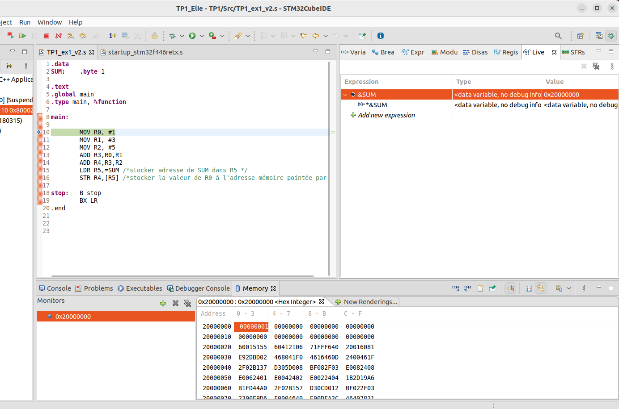Remove all memory monitors with the double-X icon
The height and width of the screenshot is (409, 619).
187,303
